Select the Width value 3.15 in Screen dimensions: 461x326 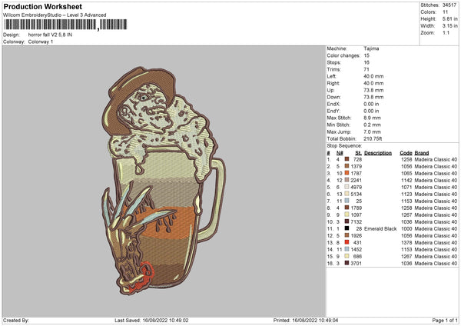pos(450,26)
